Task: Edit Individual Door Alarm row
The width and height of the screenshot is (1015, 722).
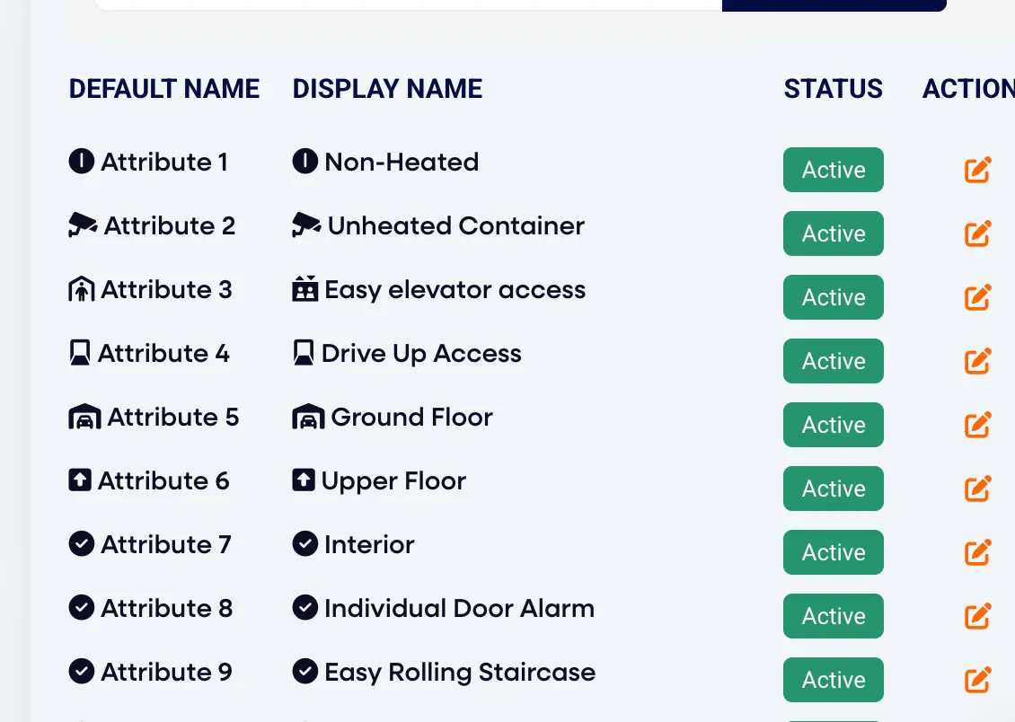Action: 977,616
